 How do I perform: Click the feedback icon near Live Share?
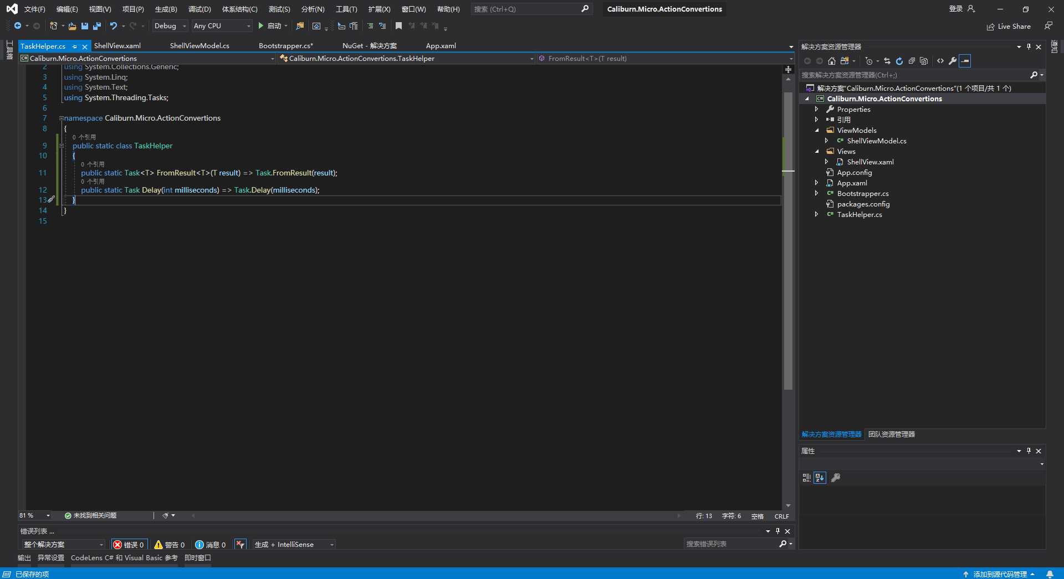tap(1048, 26)
